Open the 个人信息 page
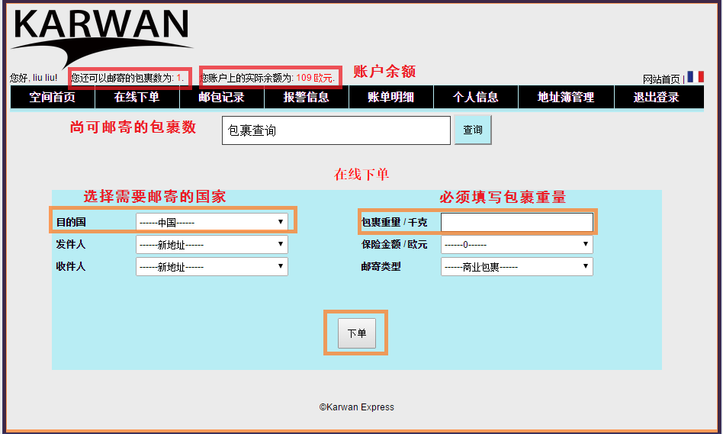This screenshot has height=434, width=723. point(475,97)
